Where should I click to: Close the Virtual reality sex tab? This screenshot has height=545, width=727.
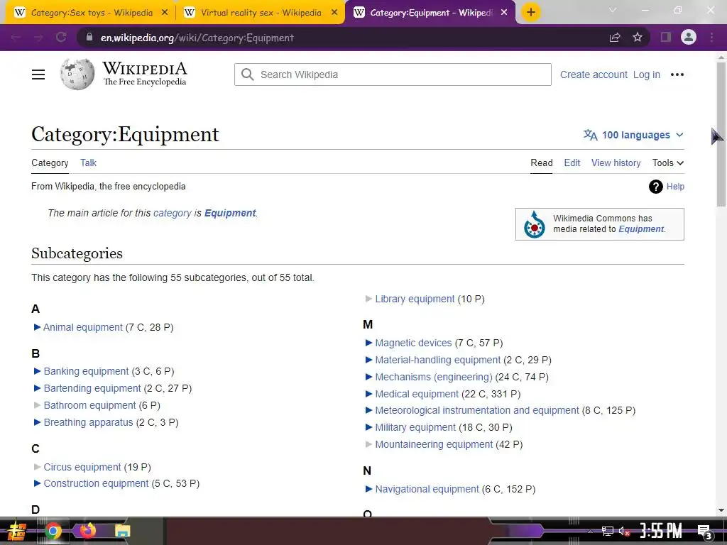[x=334, y=13]
